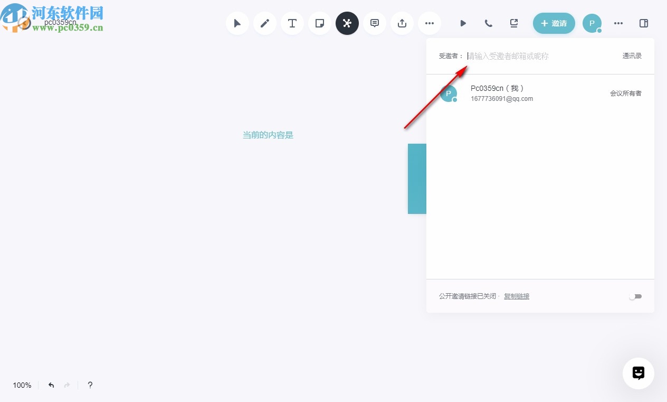
Task: Click the 1677736091@qq.com email text
Action: pyautogui.click(x=502, y=99)
